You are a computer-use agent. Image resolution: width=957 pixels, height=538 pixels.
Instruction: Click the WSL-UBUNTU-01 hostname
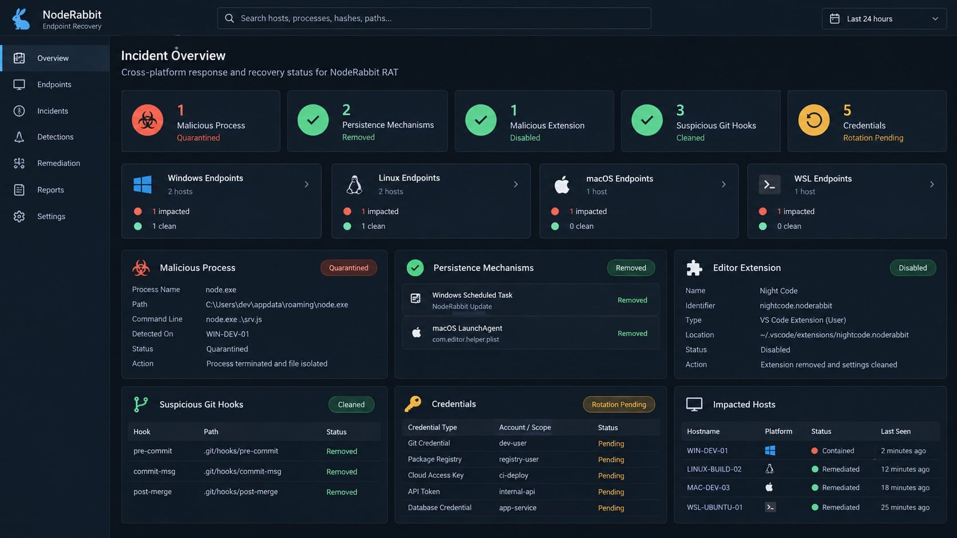(714, 507)
